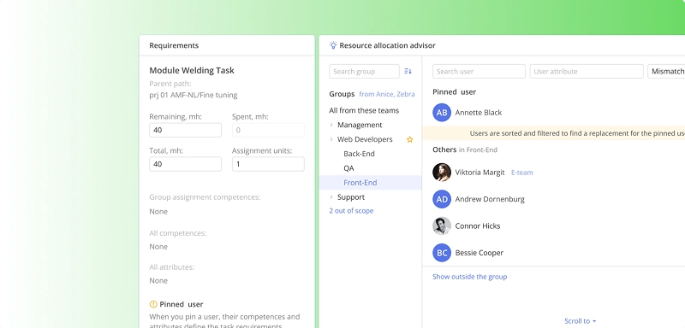685x328 pixels.
Task: Click the Module Welding Task title
Action: tap(192, 71)
